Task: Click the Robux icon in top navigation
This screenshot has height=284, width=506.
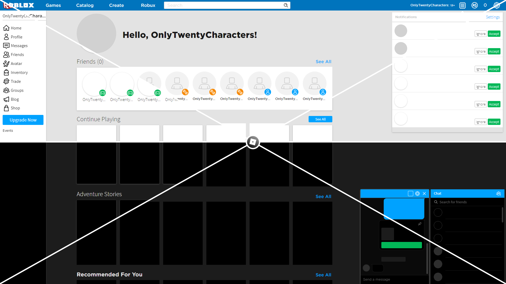Action: 475,5
